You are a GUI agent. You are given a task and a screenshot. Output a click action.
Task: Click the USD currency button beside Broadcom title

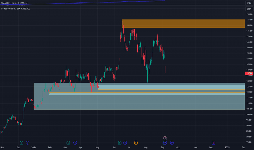(249, 9)
